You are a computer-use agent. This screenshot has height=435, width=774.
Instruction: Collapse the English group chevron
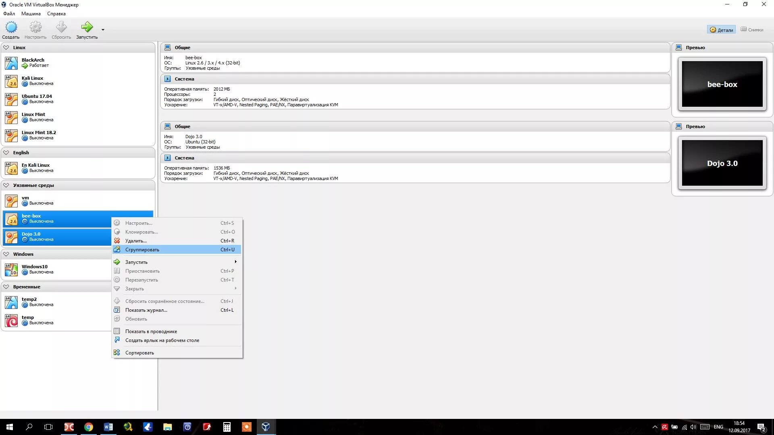click(x=6, y=153)
